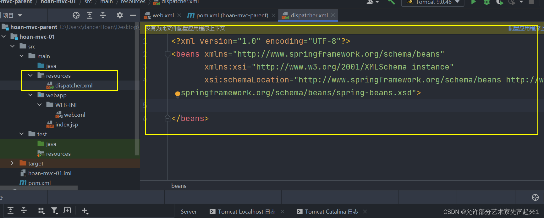Image resolution: width=544 pixels, height=218 pixels.
Task: Run with coverage icon
Action: pyautogui.click(x=500, y=2)
